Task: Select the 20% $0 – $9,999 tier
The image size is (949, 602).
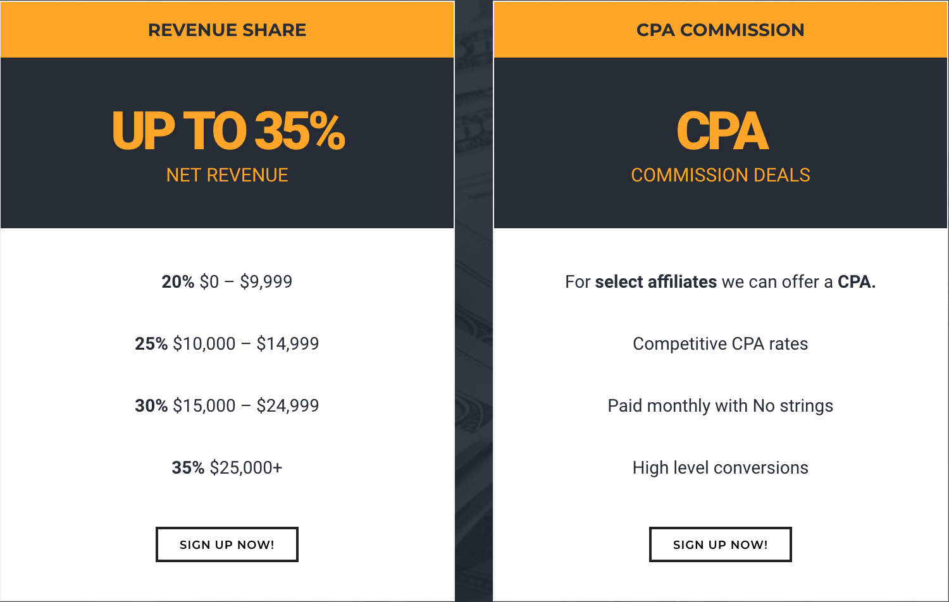Action: point(227,281)
